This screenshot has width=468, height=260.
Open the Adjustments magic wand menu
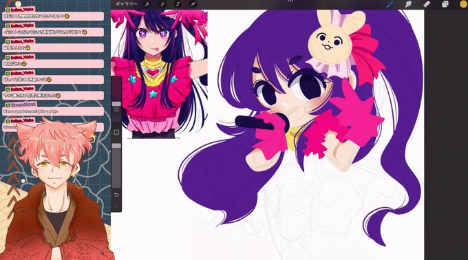click(x=162, y=4)
